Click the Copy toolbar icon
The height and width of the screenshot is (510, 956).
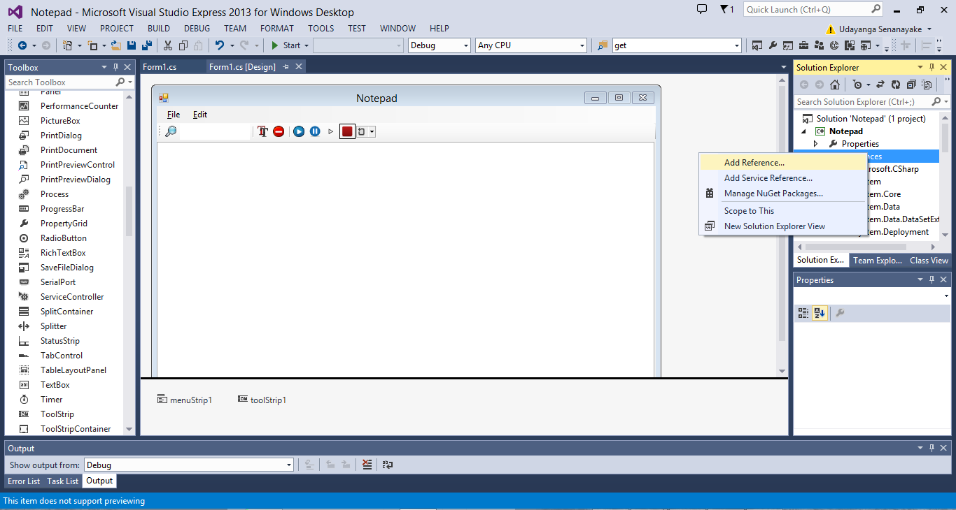click(183, 45)
